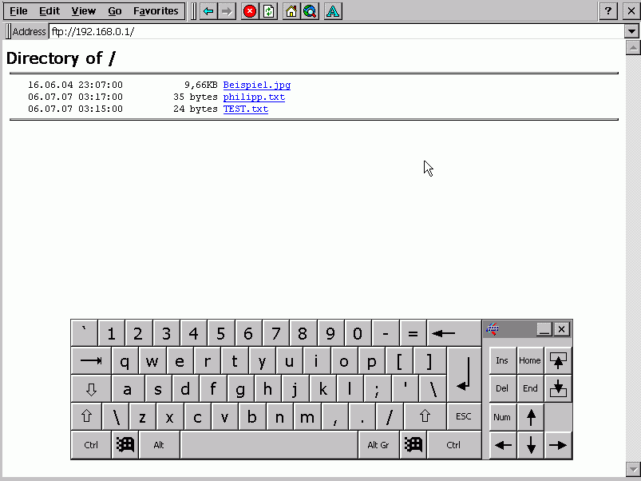Tap the right arrow key on the keypad

558,445
